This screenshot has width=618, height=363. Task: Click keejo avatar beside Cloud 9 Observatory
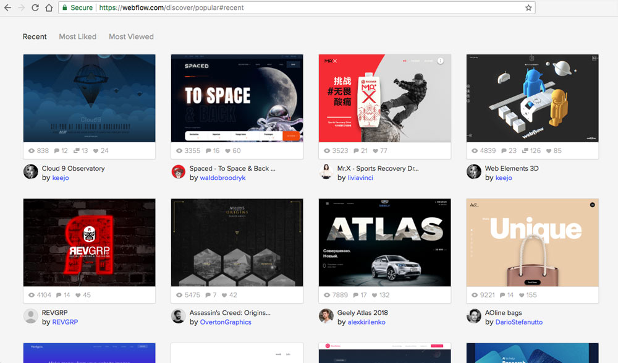click(x=31, y=172)
